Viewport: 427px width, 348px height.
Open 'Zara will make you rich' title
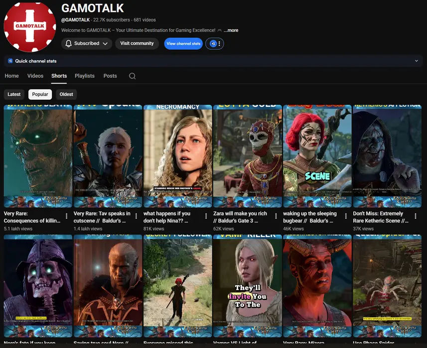tap(240, 217)
